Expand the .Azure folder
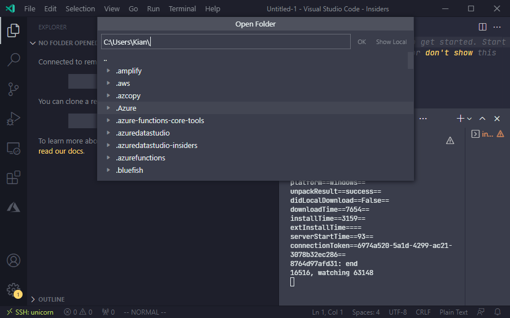 pyautogui.click(x=108, y=108)
